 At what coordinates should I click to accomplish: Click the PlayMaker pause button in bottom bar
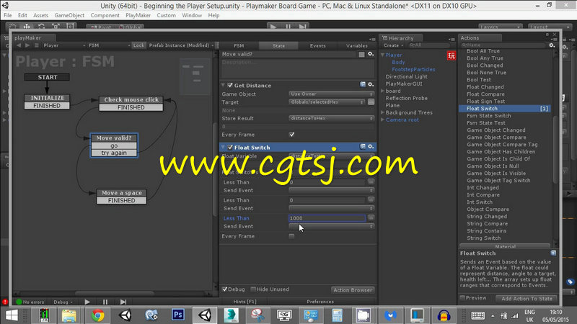105,302
